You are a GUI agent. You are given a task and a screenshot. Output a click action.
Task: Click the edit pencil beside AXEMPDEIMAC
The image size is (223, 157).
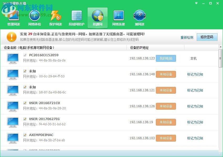tap(25, 135)
